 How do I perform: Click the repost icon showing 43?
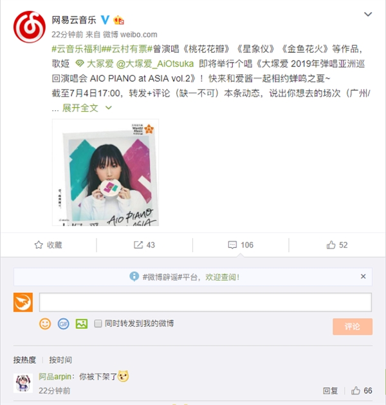[138, 245]
